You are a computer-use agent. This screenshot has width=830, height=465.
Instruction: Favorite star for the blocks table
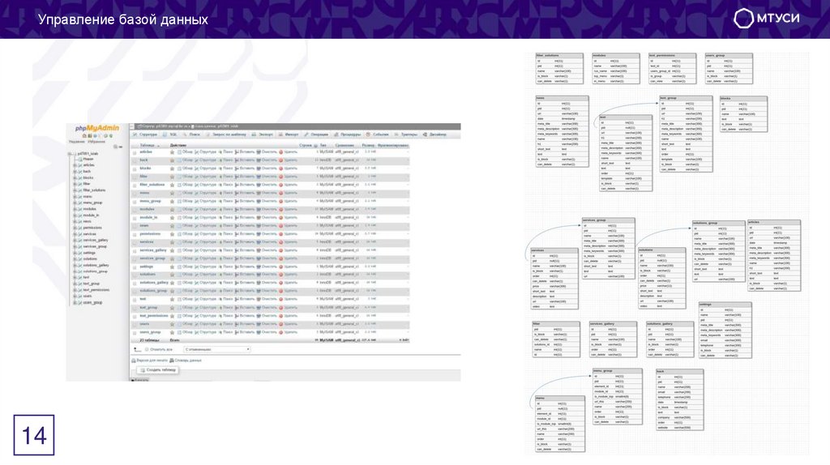pos(172,169)
